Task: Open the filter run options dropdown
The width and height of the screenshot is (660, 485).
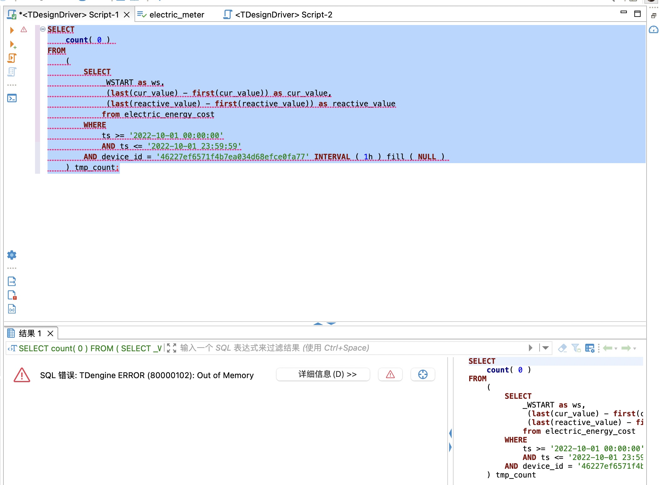Action: point(545,348)
